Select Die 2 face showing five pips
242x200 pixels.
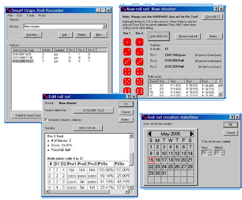(x=140, y=81)
